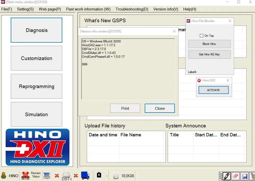255x181 pixels.
Task: Click the '999' line in version info
Action: [84, 64]
